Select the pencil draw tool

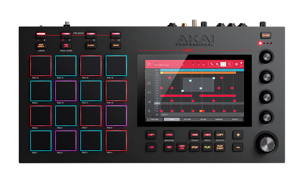click(x=212, y=65)
